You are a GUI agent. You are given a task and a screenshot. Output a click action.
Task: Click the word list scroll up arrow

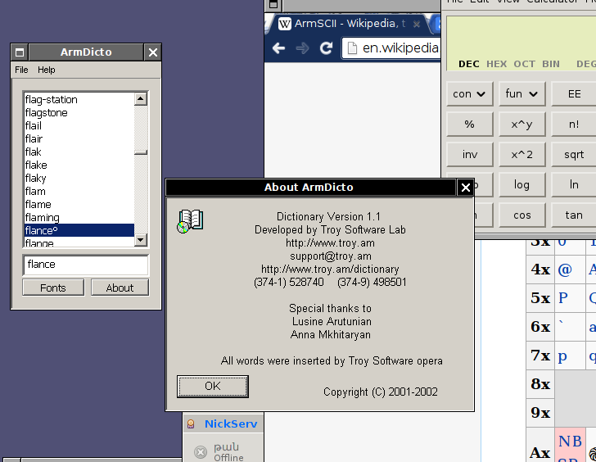(x=141, y=99)
